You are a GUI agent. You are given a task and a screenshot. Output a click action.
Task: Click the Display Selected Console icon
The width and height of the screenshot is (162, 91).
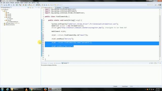[152, 63]
